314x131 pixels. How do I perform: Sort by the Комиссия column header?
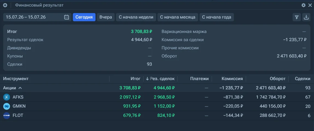[x=232, y=79]
